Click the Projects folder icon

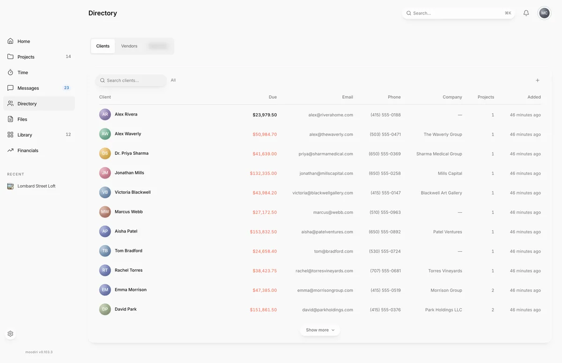10,57
